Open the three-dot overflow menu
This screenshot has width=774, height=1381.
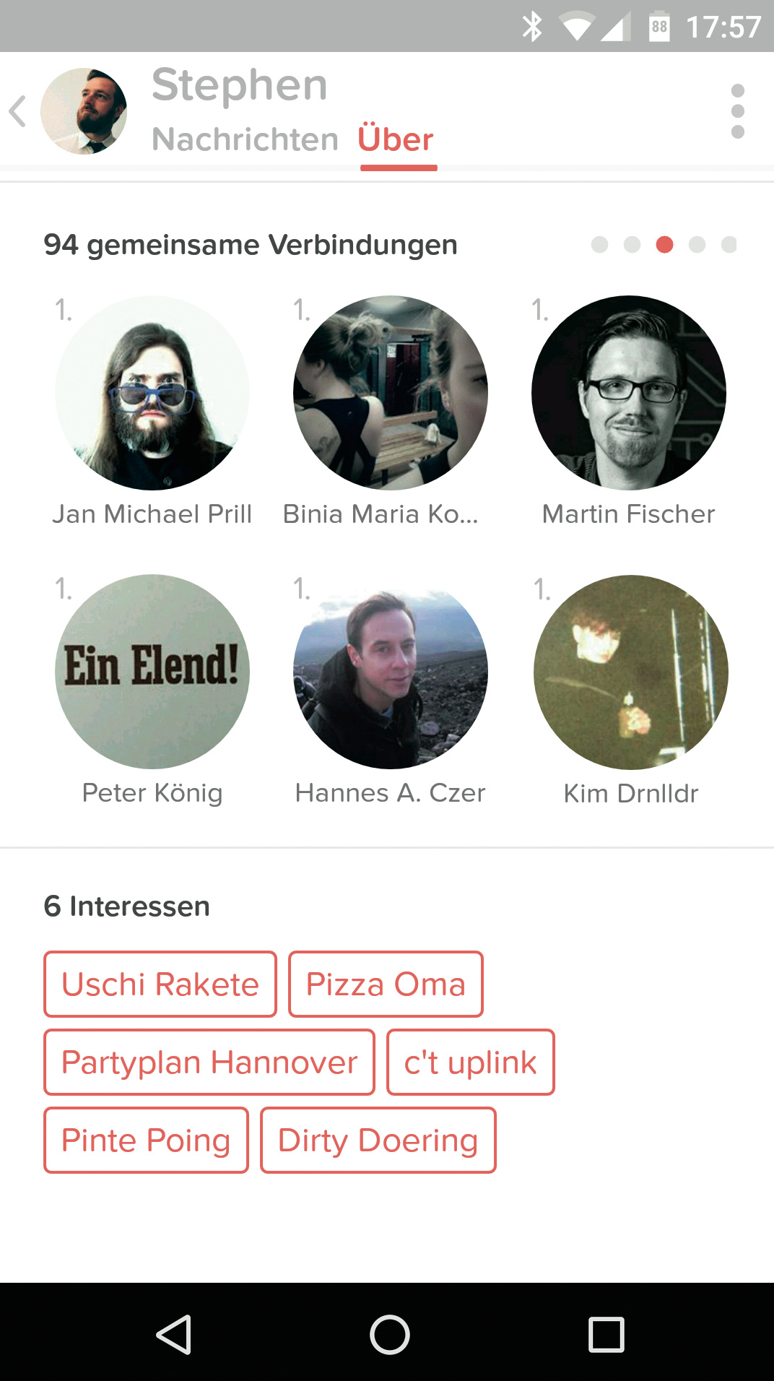pyautogui.click(x=737, y=111)
